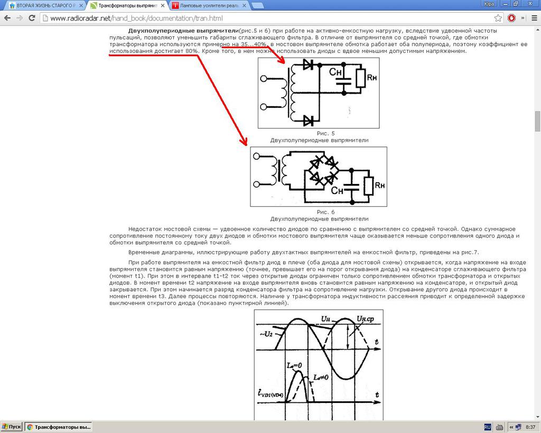
Task: Reload the current page
Action: click(32, 18)
